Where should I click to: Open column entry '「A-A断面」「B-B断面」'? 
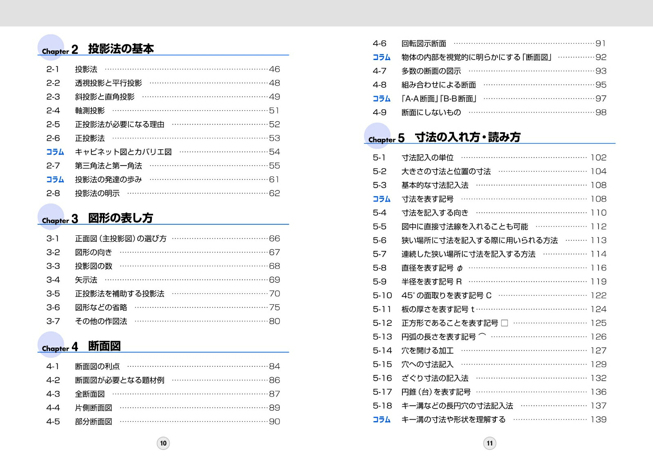(x=490, y=99)
